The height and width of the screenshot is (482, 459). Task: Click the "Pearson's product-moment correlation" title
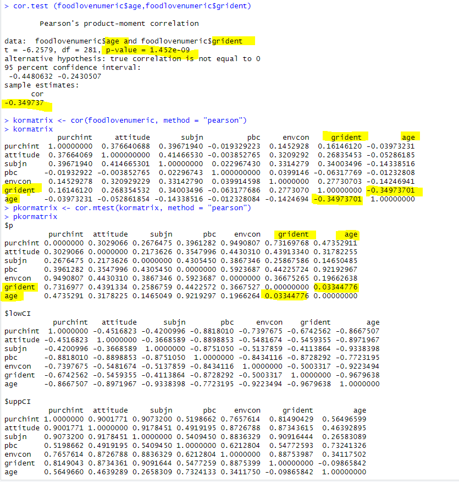click(x=119, y=24)
